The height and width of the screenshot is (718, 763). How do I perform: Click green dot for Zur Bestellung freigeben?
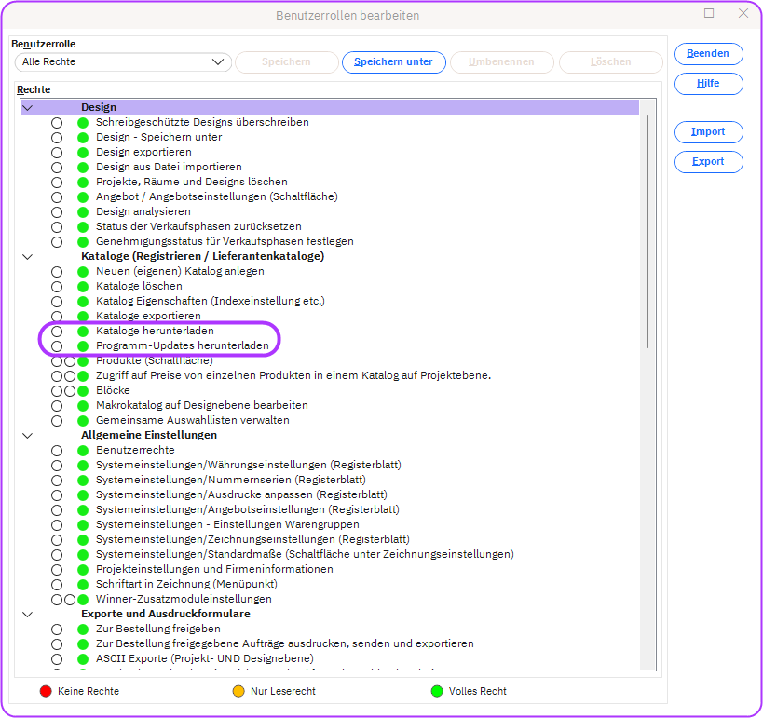coord(83,629)
